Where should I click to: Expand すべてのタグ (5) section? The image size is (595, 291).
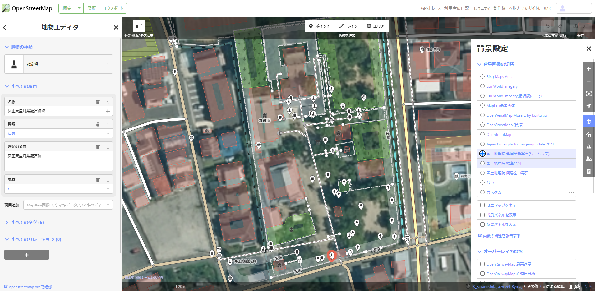tap(27, 222)
